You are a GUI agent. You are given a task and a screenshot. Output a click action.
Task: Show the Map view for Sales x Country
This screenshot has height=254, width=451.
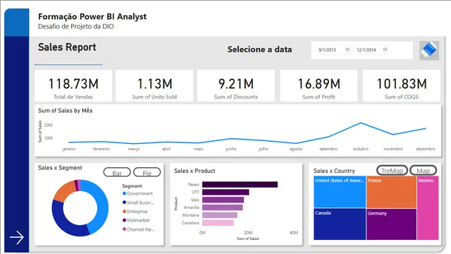point(423,171)
